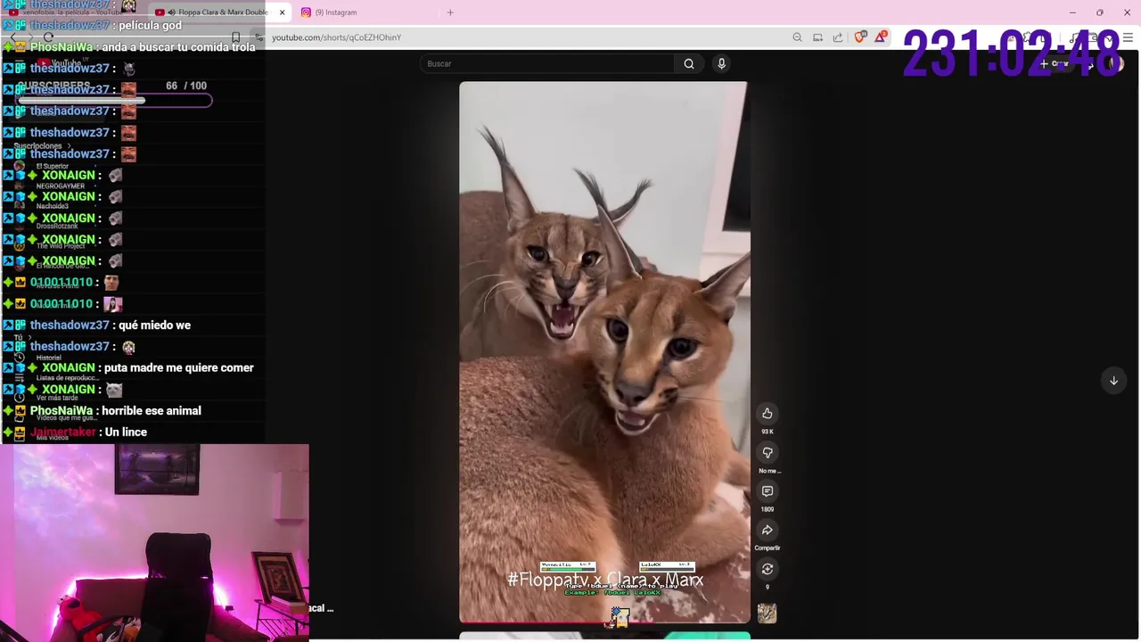The width and height of the screenshot is (1141, 642).
Task: Click the site settings icon beside URL
Action: coord(259,37)
